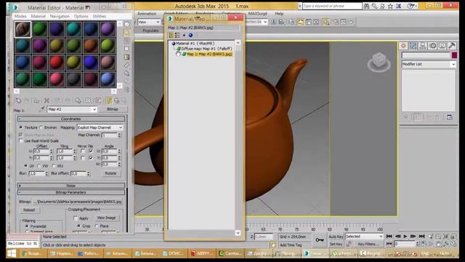Open the Display tab in command panel

(x=442, y=45)
